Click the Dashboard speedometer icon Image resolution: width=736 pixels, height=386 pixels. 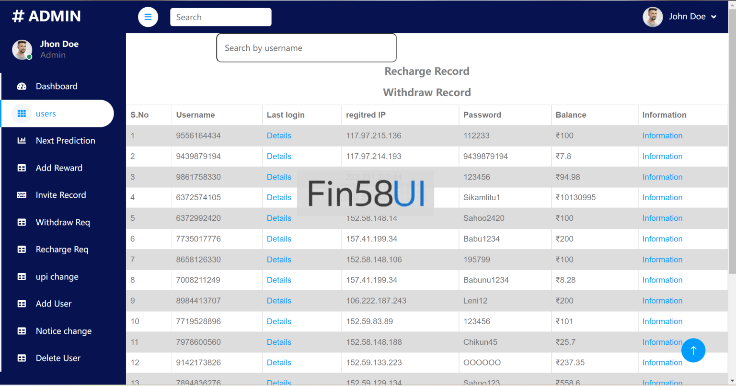22,86
